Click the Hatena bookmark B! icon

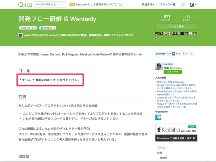point(173,54)
